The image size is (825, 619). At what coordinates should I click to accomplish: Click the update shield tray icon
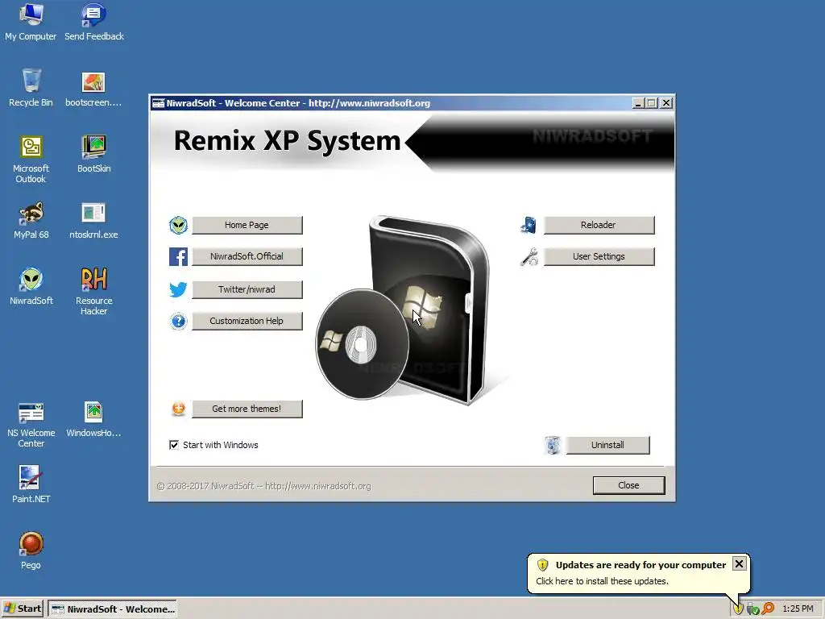pos(738,609)
